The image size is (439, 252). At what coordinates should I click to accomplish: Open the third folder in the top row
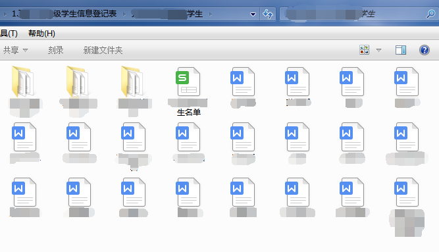(132, 81)
